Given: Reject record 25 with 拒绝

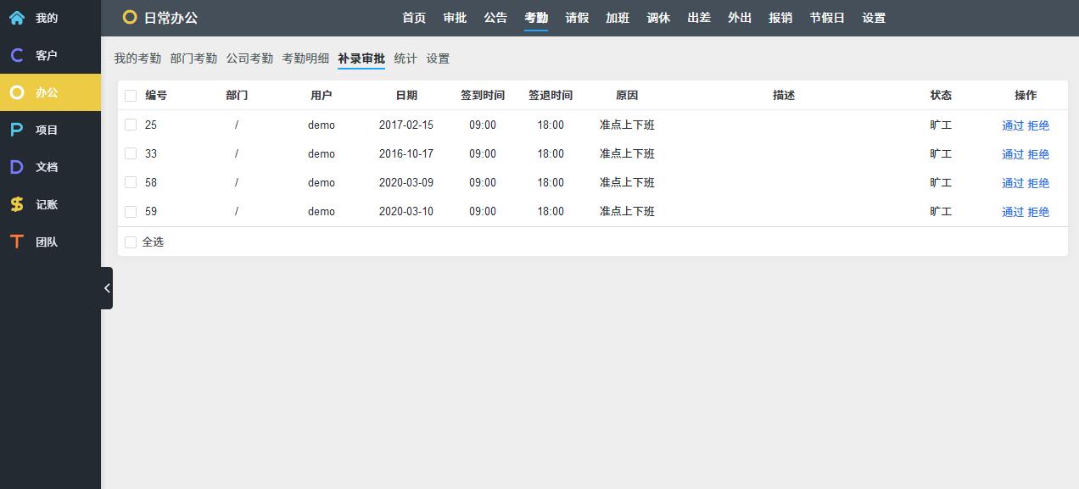Looking at the screenshot, I should pos(1038,125).
